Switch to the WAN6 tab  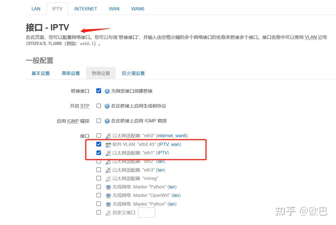[x=137, y=9]
